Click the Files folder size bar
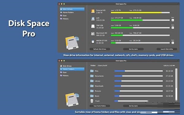The height and width of the screenshot is (115, 184). 139,71
